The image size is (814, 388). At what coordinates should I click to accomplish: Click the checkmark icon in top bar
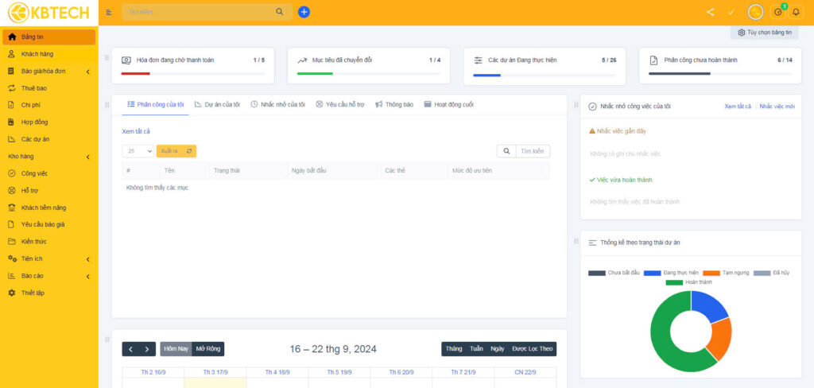pos(731,12)
